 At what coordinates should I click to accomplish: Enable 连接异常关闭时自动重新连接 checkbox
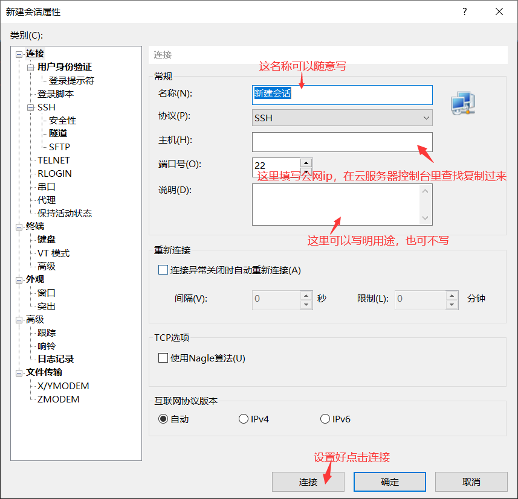163,270
